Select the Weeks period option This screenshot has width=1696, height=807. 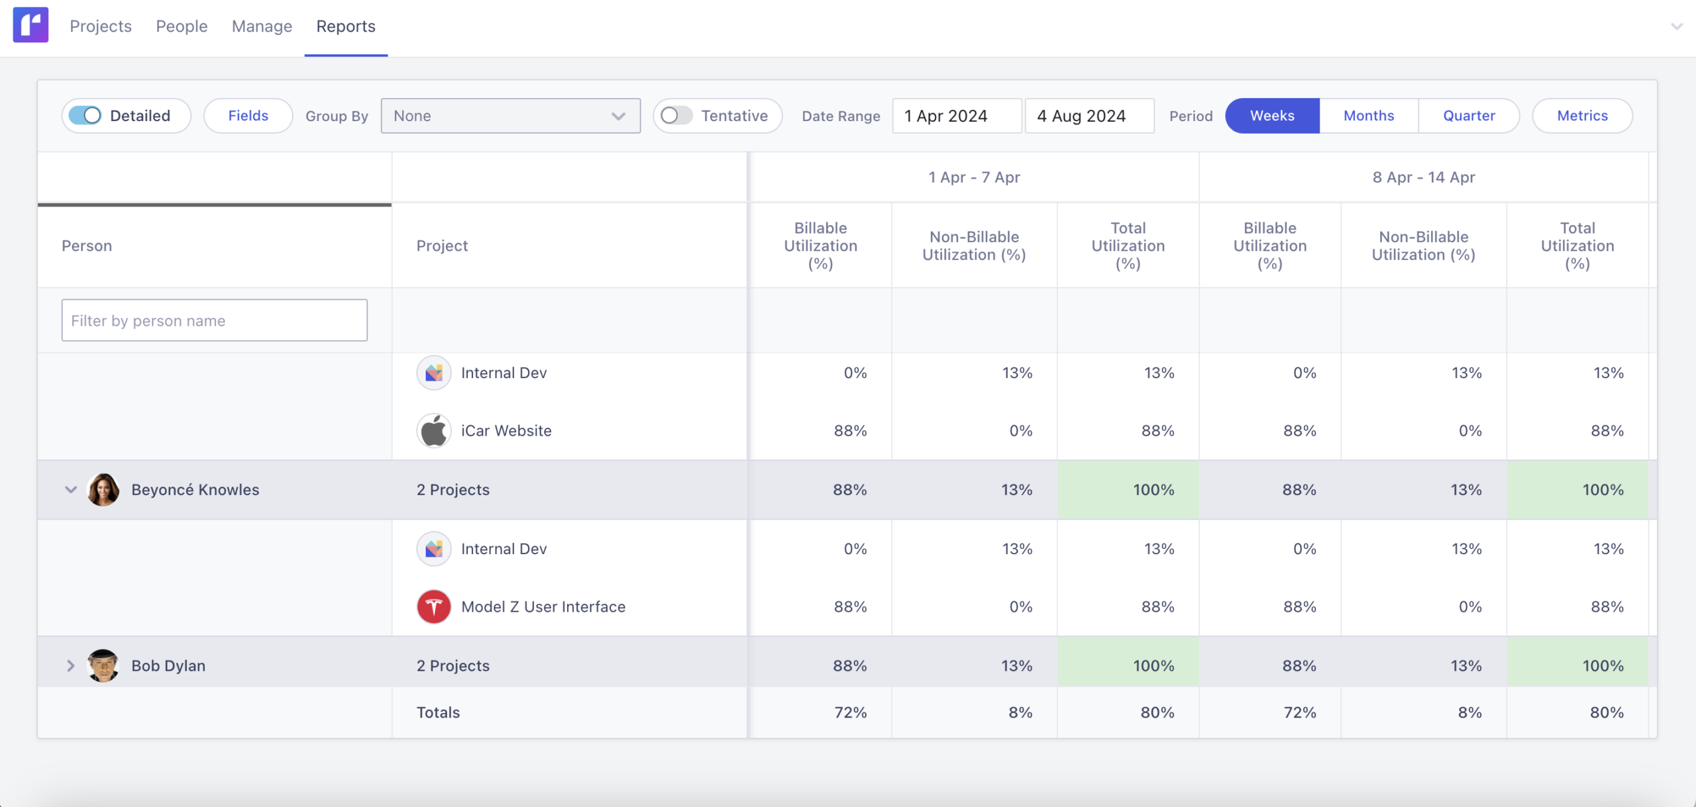(1271, 116)
